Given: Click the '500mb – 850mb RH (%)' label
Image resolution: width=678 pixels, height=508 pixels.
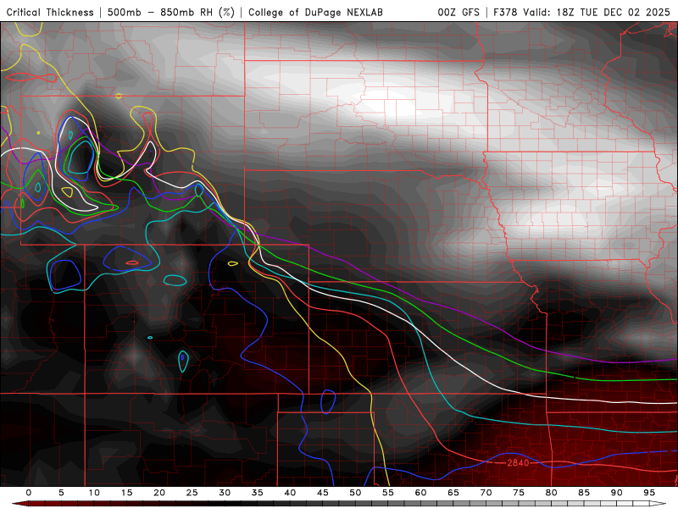Looking at the screenshot, I should (x=171, y=13).
